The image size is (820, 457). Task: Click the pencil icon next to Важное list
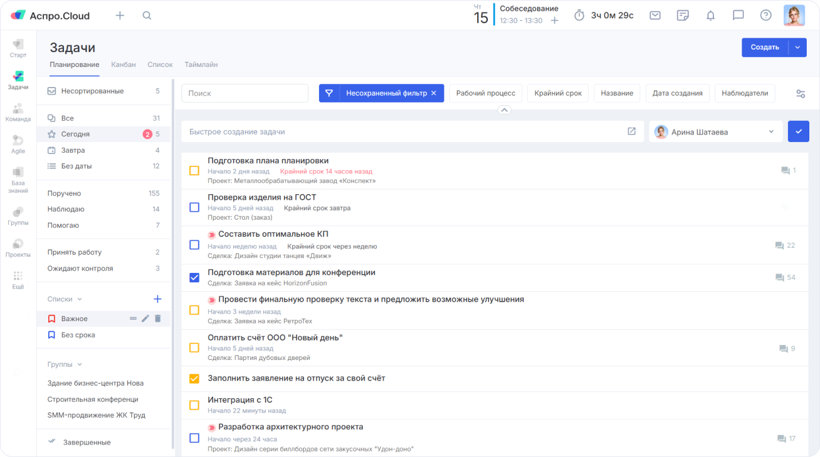click(145, 319)
